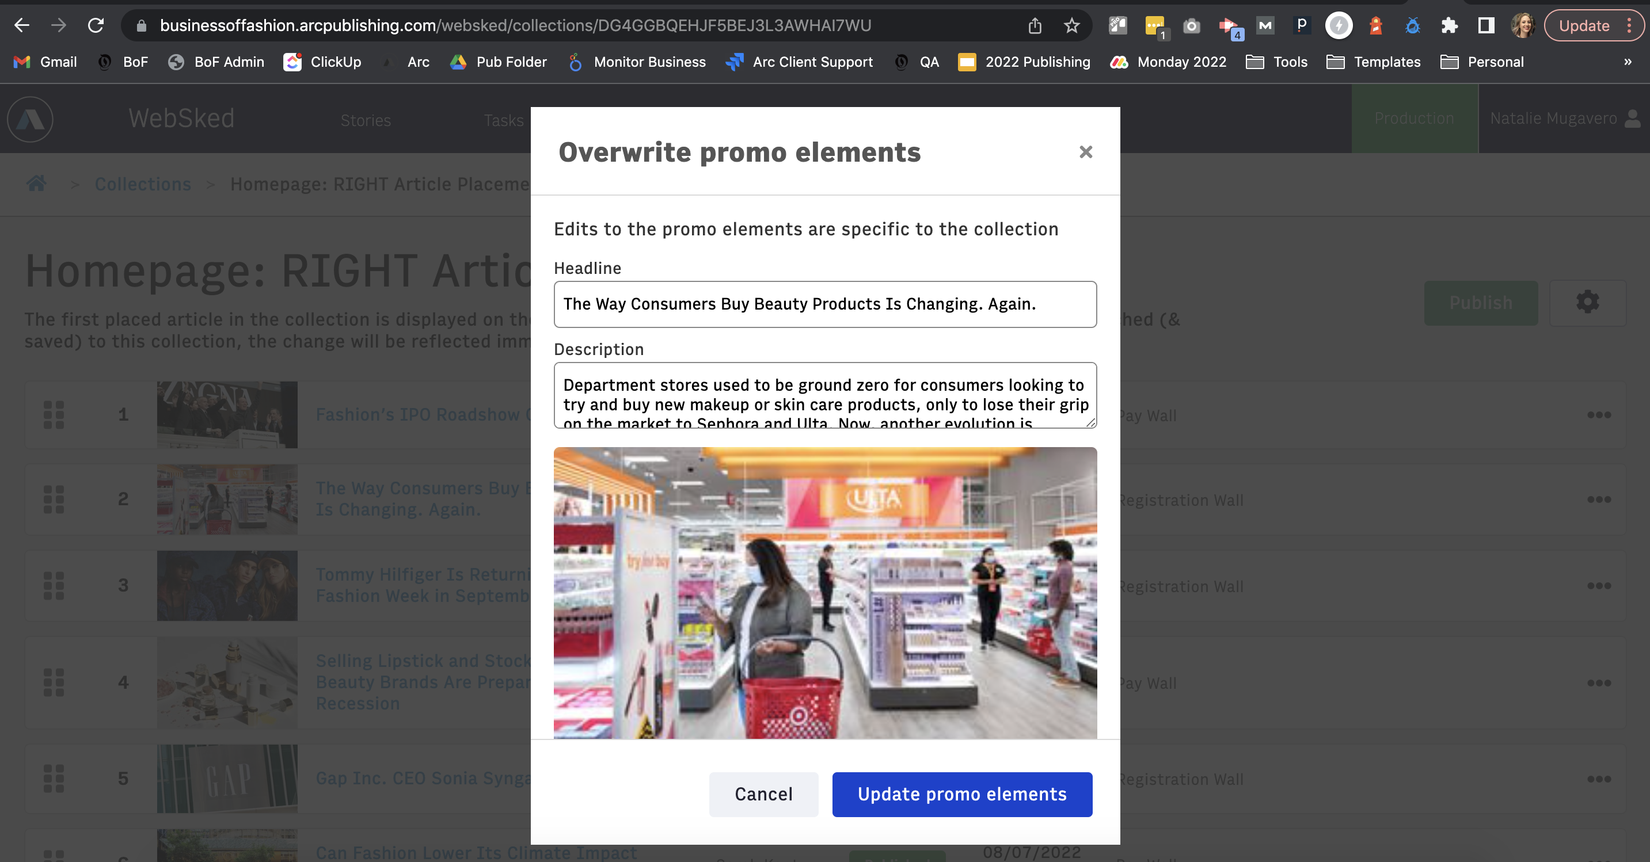Open the browser extensions puzzle icon
Viewport: 1650px width, 862px height.
click(1450, 26)
